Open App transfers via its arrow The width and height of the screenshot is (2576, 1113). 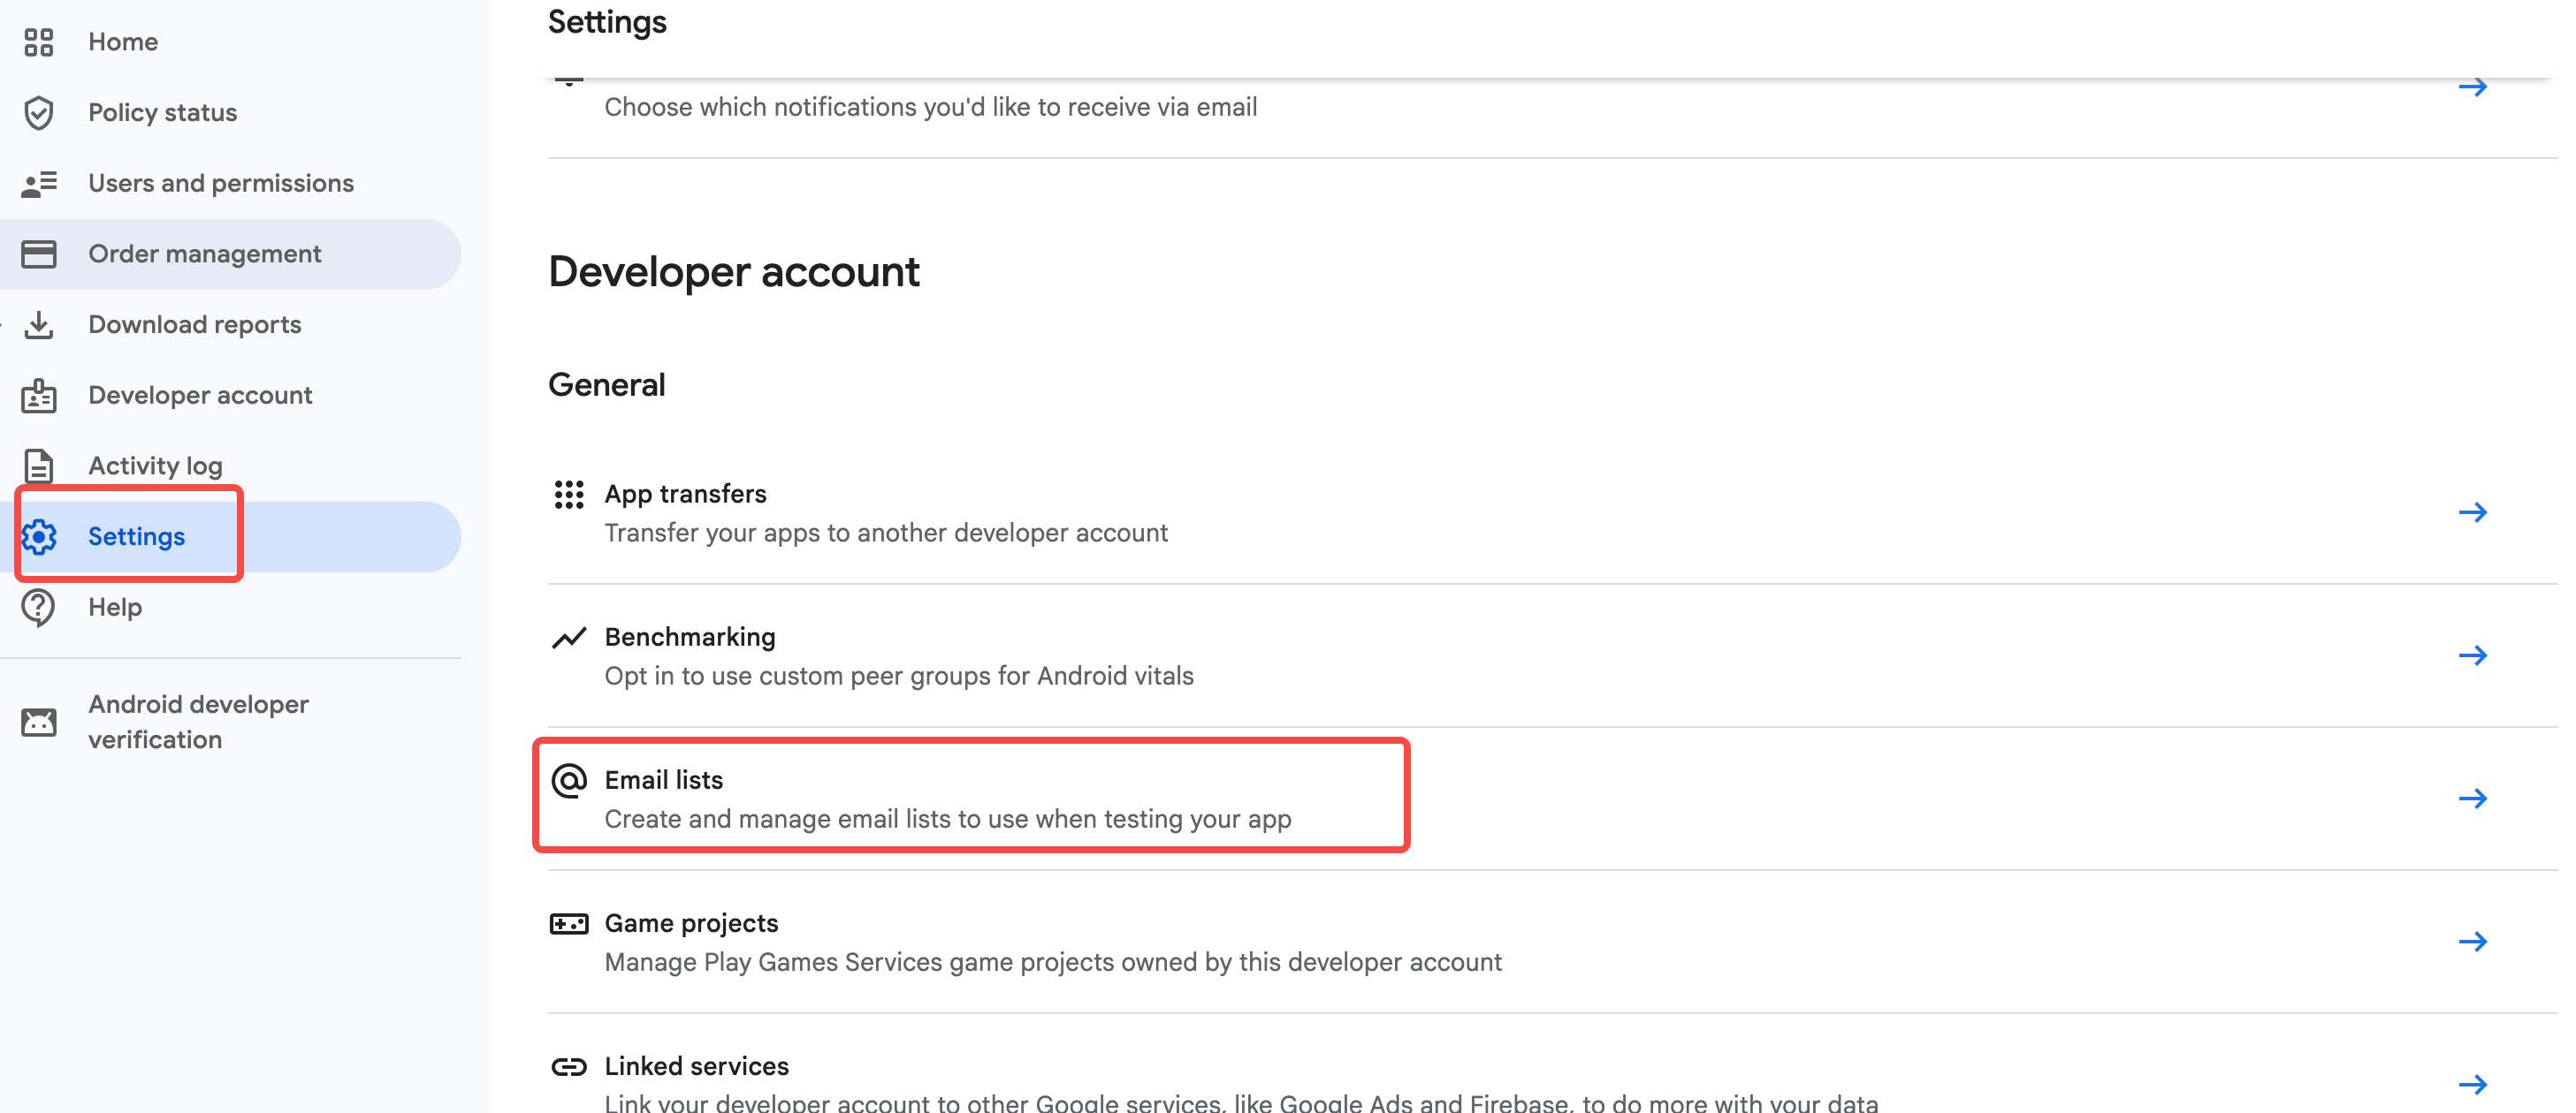(2472, 512)
